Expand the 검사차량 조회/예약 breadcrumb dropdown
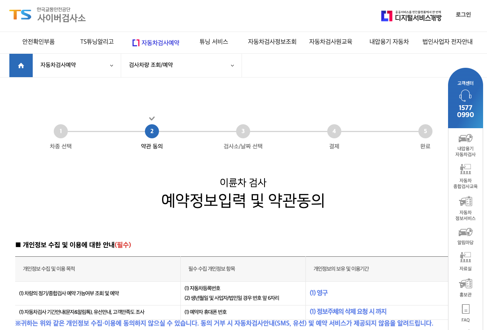This screenshot has width=487, height=330. coord(182,65)
